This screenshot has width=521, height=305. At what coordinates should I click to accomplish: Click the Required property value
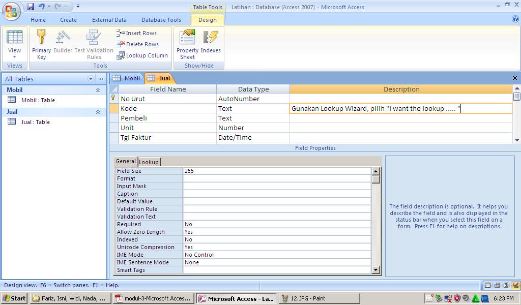tap(277, 224)
